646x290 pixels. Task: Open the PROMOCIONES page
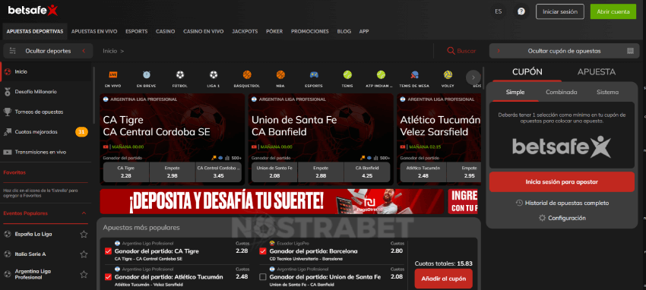pos(310,31)
